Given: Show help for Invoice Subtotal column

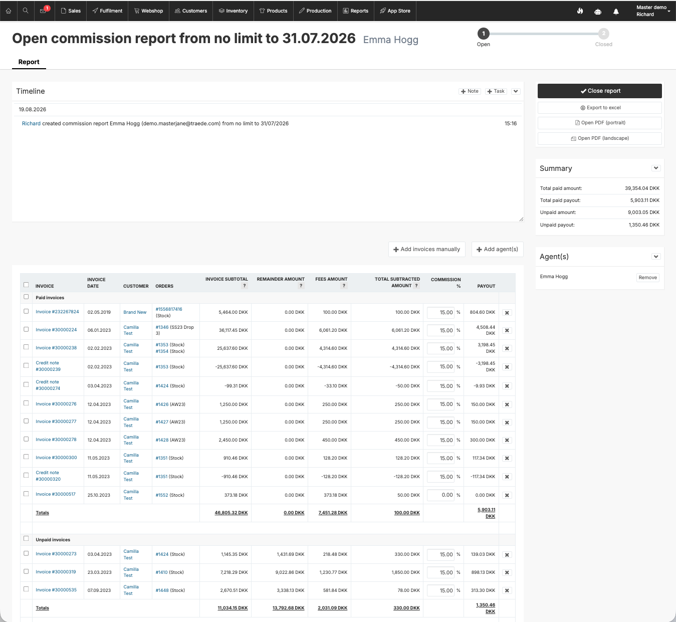Looking at the screenshot, I should click(x=245, y=286).
